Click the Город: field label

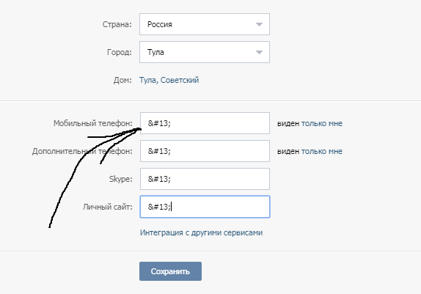(120, 52)
